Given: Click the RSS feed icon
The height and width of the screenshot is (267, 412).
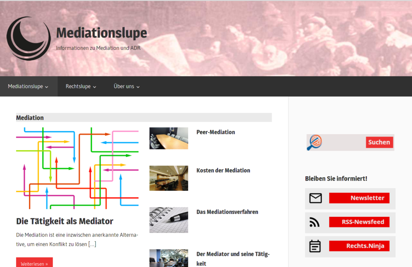Looking at the screenshot, I should pyautogui.click(x=315, y=222).
